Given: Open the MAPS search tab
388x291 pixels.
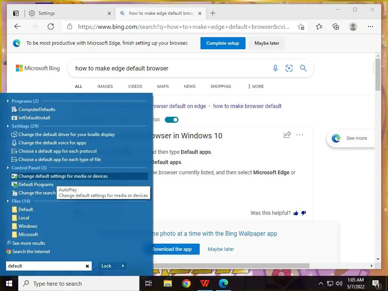Looking at the screenshot, I should pyautogui.click(x=163, y=86).
